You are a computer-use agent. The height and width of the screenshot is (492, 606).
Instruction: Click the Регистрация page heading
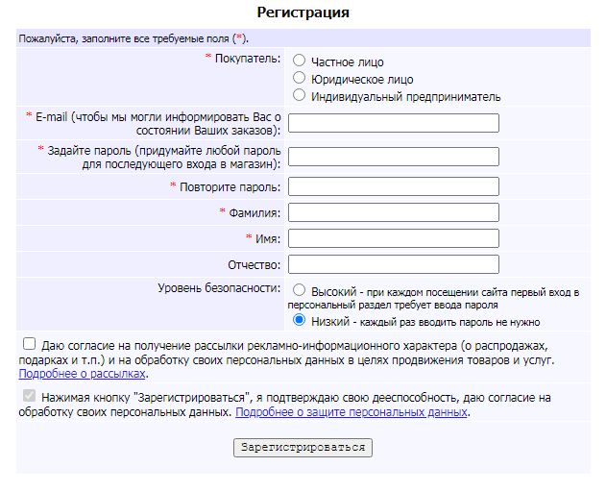coord(303,12)
